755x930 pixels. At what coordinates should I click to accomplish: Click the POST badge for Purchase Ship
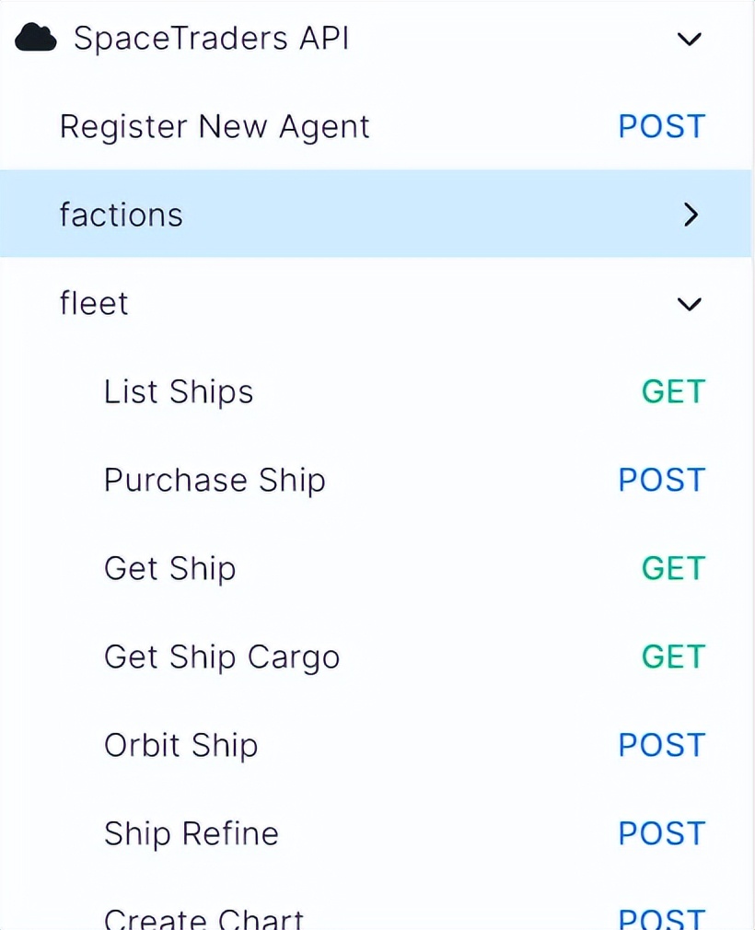[x=661, y=480]
